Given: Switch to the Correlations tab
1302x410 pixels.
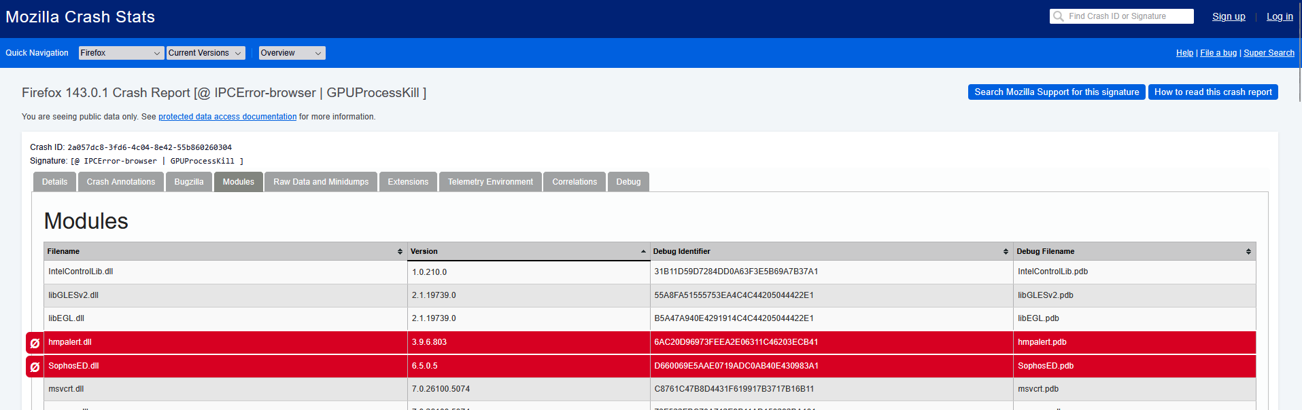Looking at the screenshot, I should 575,182.
